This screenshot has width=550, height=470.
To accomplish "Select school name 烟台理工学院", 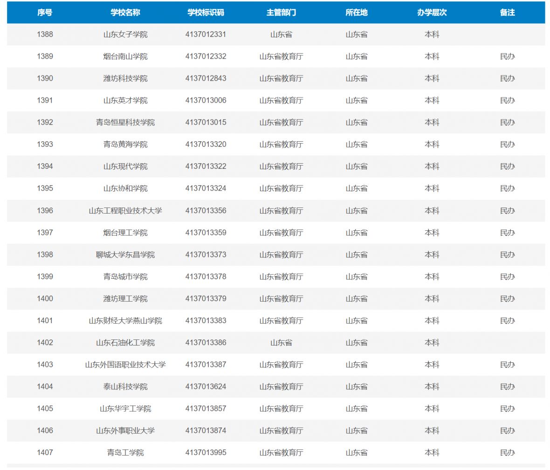I will 125,233.
